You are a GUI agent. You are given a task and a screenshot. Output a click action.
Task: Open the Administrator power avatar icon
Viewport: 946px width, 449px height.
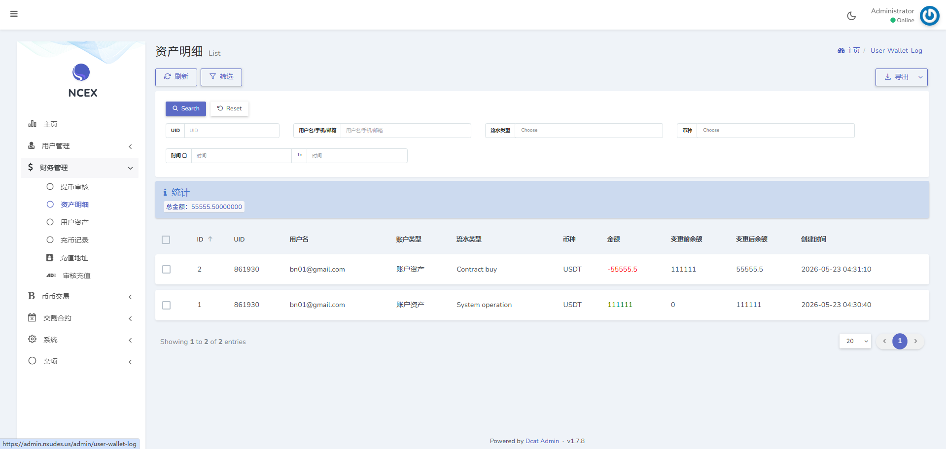click(x=929, y=16)
